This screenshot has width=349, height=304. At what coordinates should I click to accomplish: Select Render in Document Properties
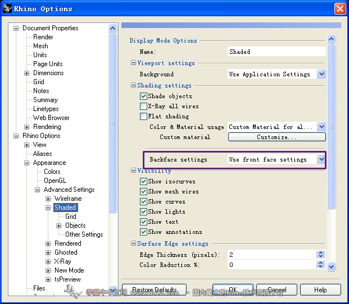(x=43, y=37)
